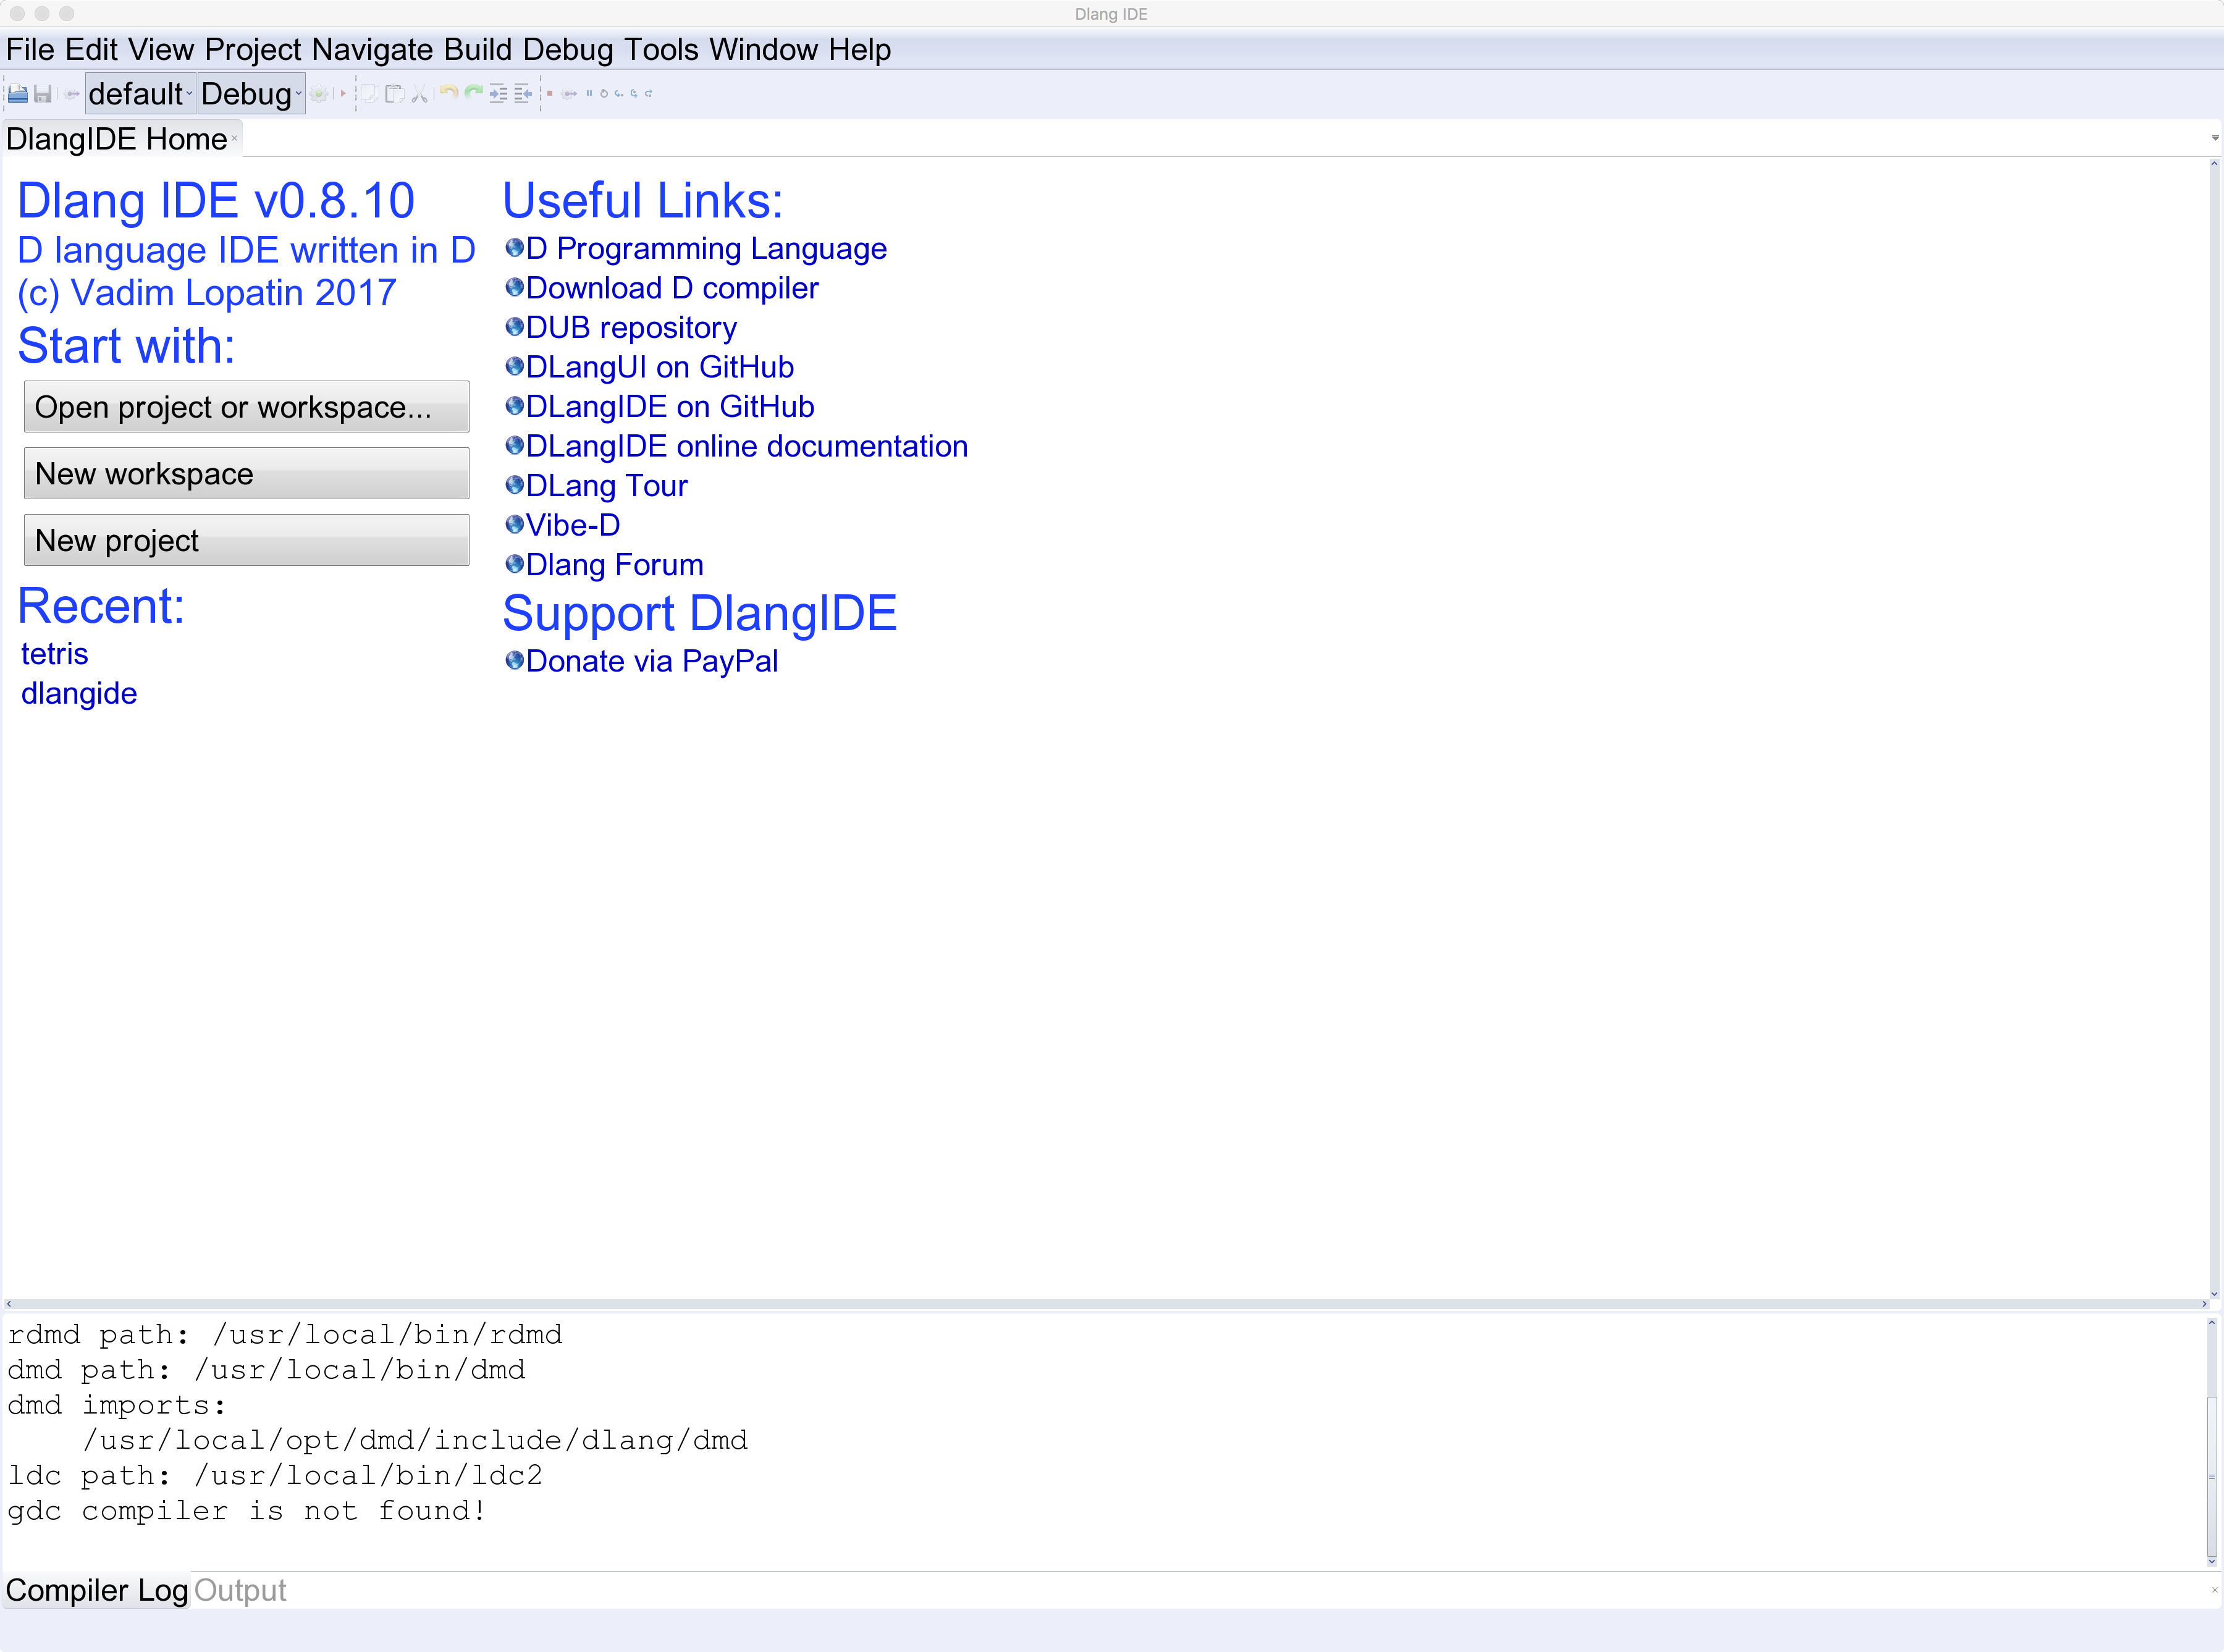2224x1652 pixels.
Task: Undo last action with the undo arrow icon
Action: (448, 93)
